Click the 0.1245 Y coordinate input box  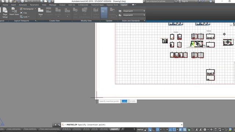[133, 101]
